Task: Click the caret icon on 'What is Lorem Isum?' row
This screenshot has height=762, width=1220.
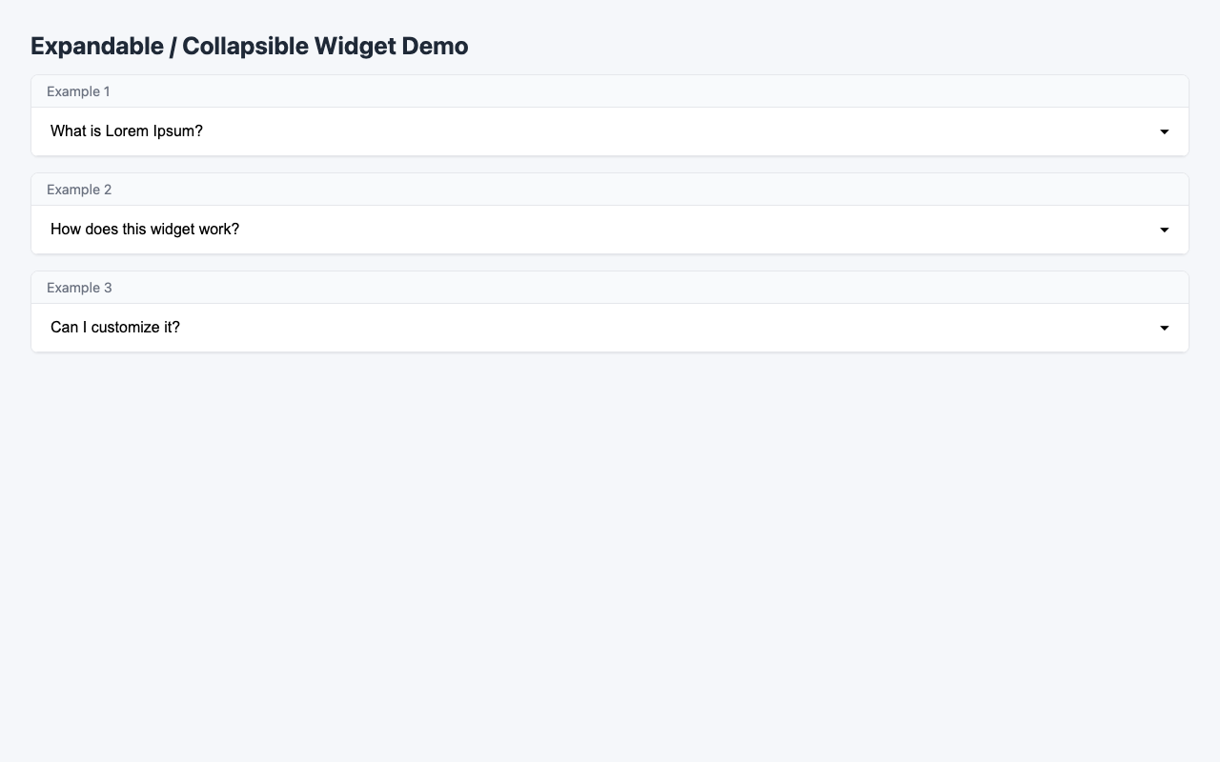Action: 1164,131
